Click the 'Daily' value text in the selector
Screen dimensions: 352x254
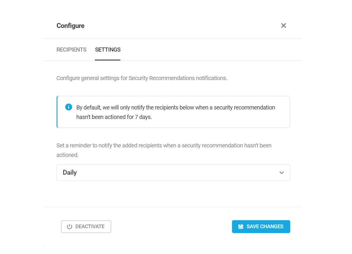tap(70, 173)
